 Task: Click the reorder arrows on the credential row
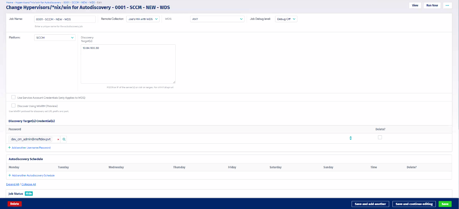click(x=350, y=138)
